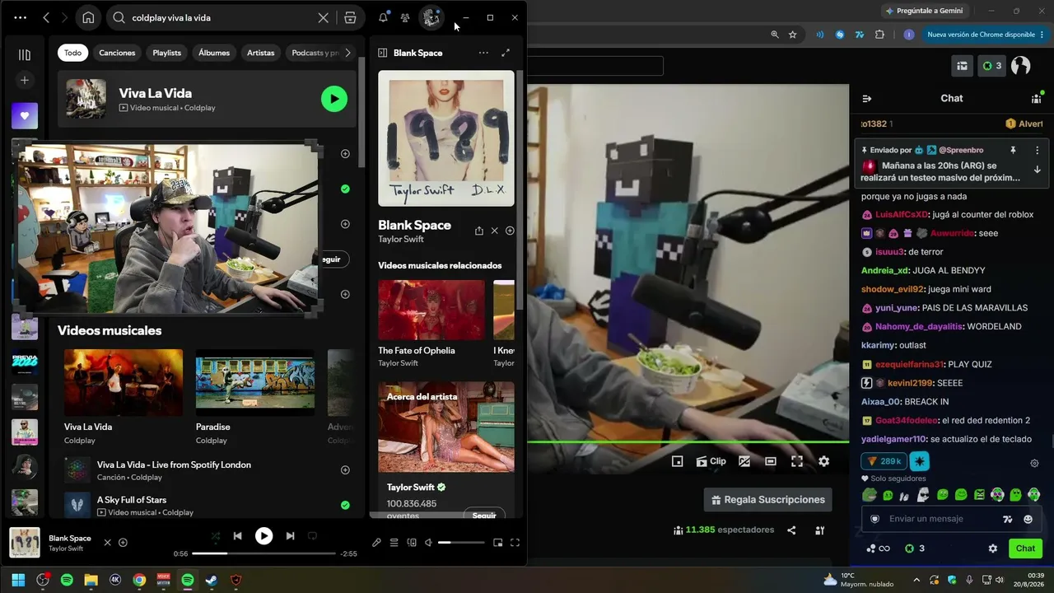The width and height of the screenshot is (1054, 593).
Task: Open stream player settings gear
Action: [823, 461]
